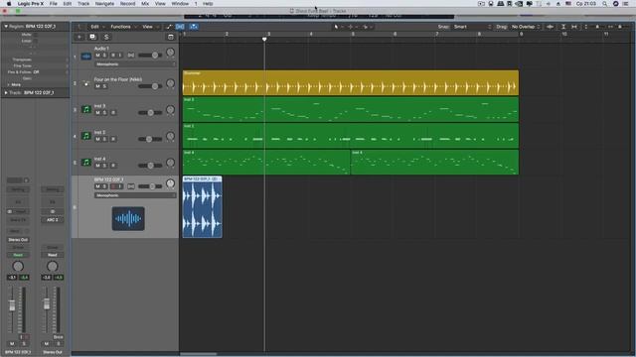
Task: Toggle the Flex button on Audio 1 track
Action: point(130,56)
